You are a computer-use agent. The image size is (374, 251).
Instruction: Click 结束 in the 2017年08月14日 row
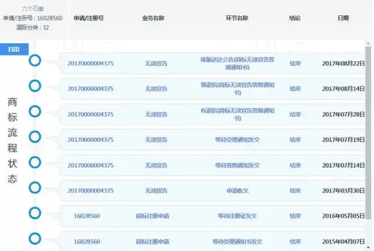coord(295,89)
